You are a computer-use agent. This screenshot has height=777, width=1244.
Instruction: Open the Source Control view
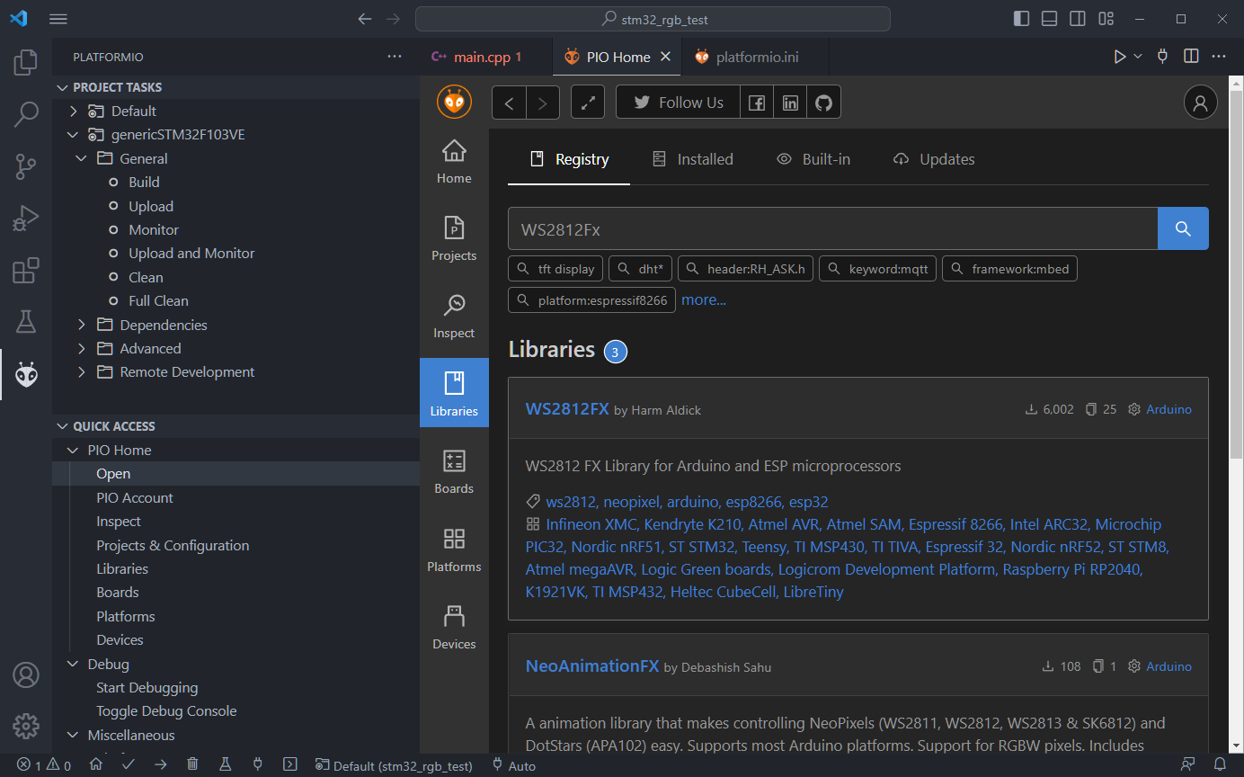[26, 166]
